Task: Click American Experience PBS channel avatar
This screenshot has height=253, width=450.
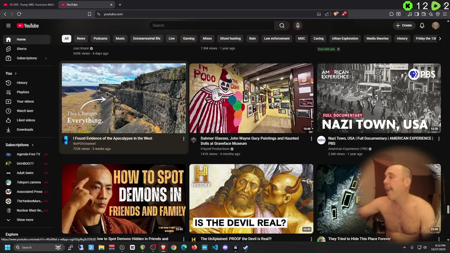Action: (x=321, y=140)
